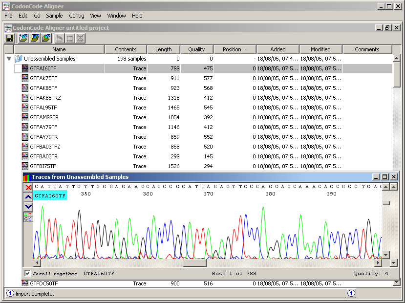Click the trace icon of GTFAM88TR
The width and height of the screenshot is (405, 303).
click(x=25, y=117)
